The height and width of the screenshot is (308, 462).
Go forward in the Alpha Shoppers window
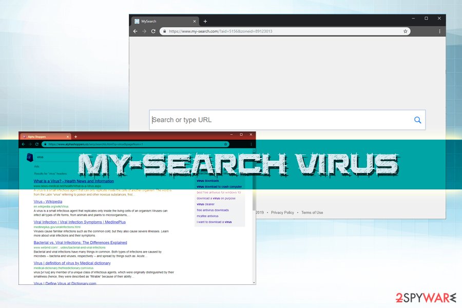click(x=30, y=144)
